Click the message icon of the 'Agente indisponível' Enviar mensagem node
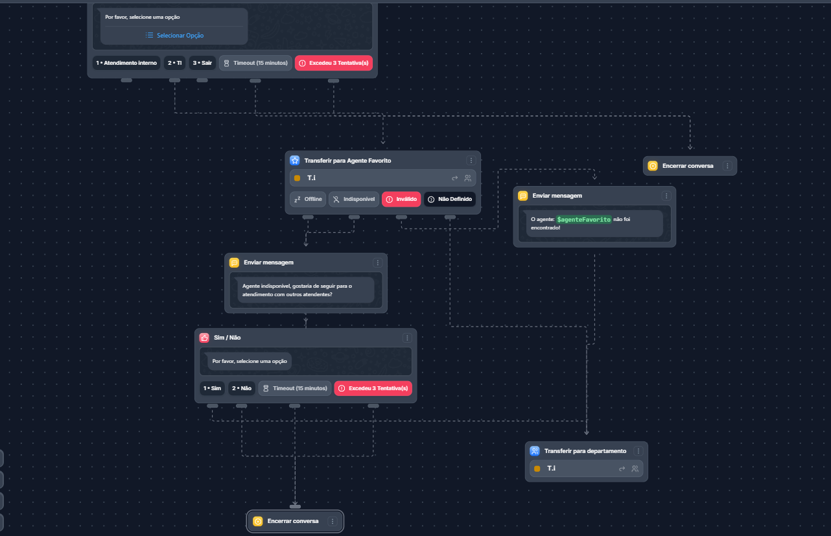 pos(234,262)
